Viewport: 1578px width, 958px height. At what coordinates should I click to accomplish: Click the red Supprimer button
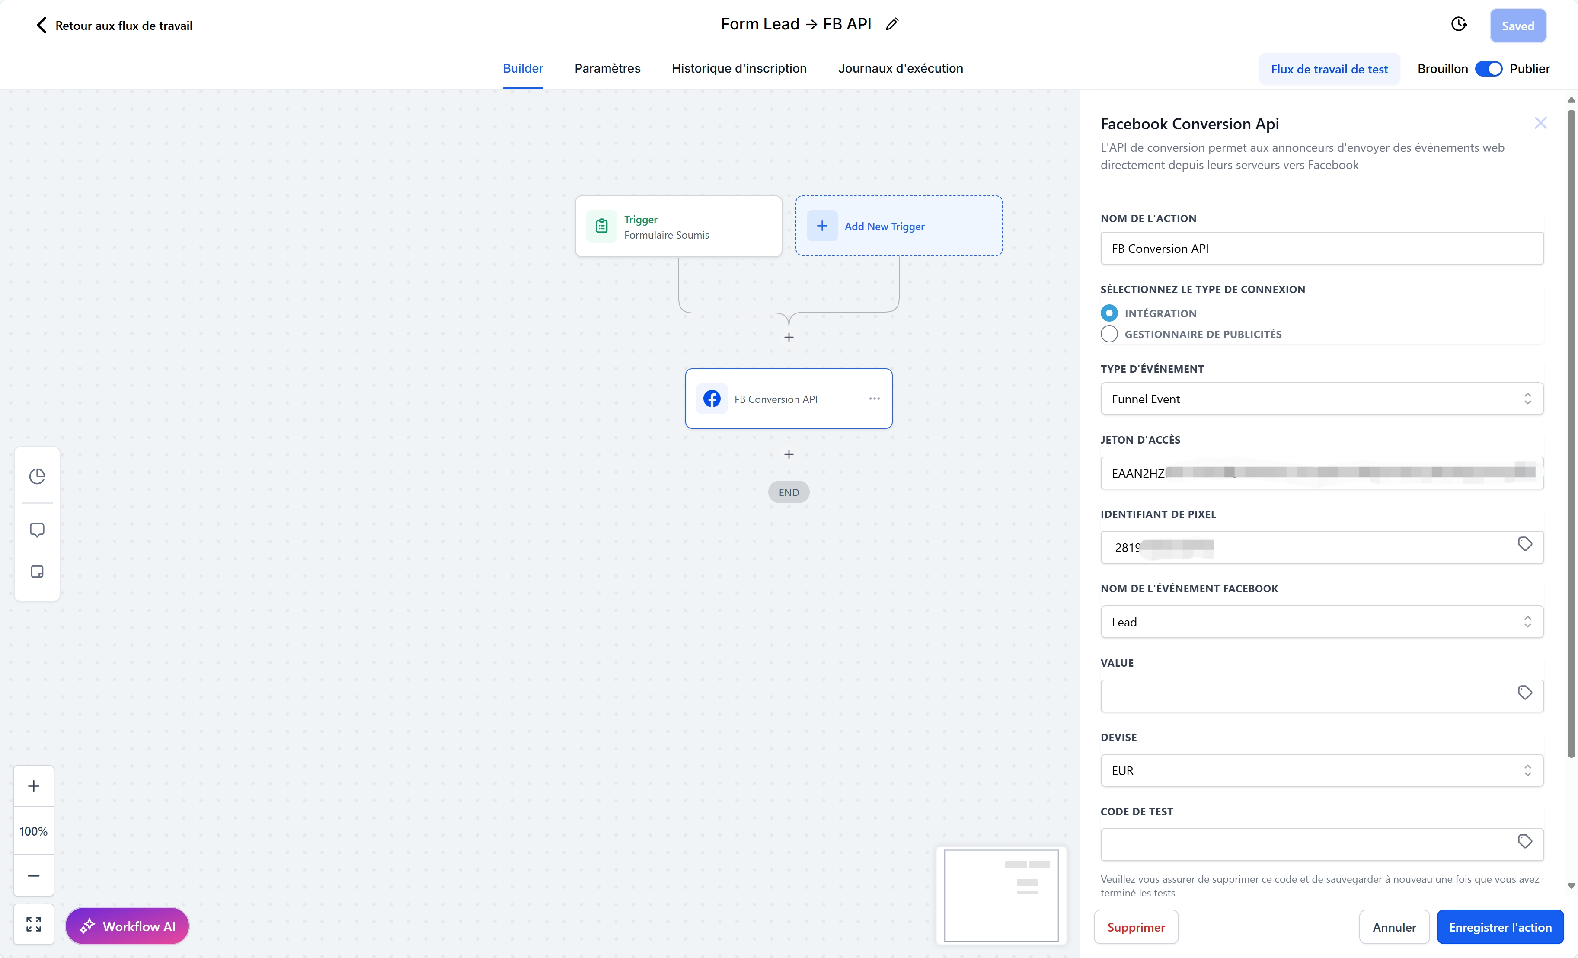(1135, 926)
